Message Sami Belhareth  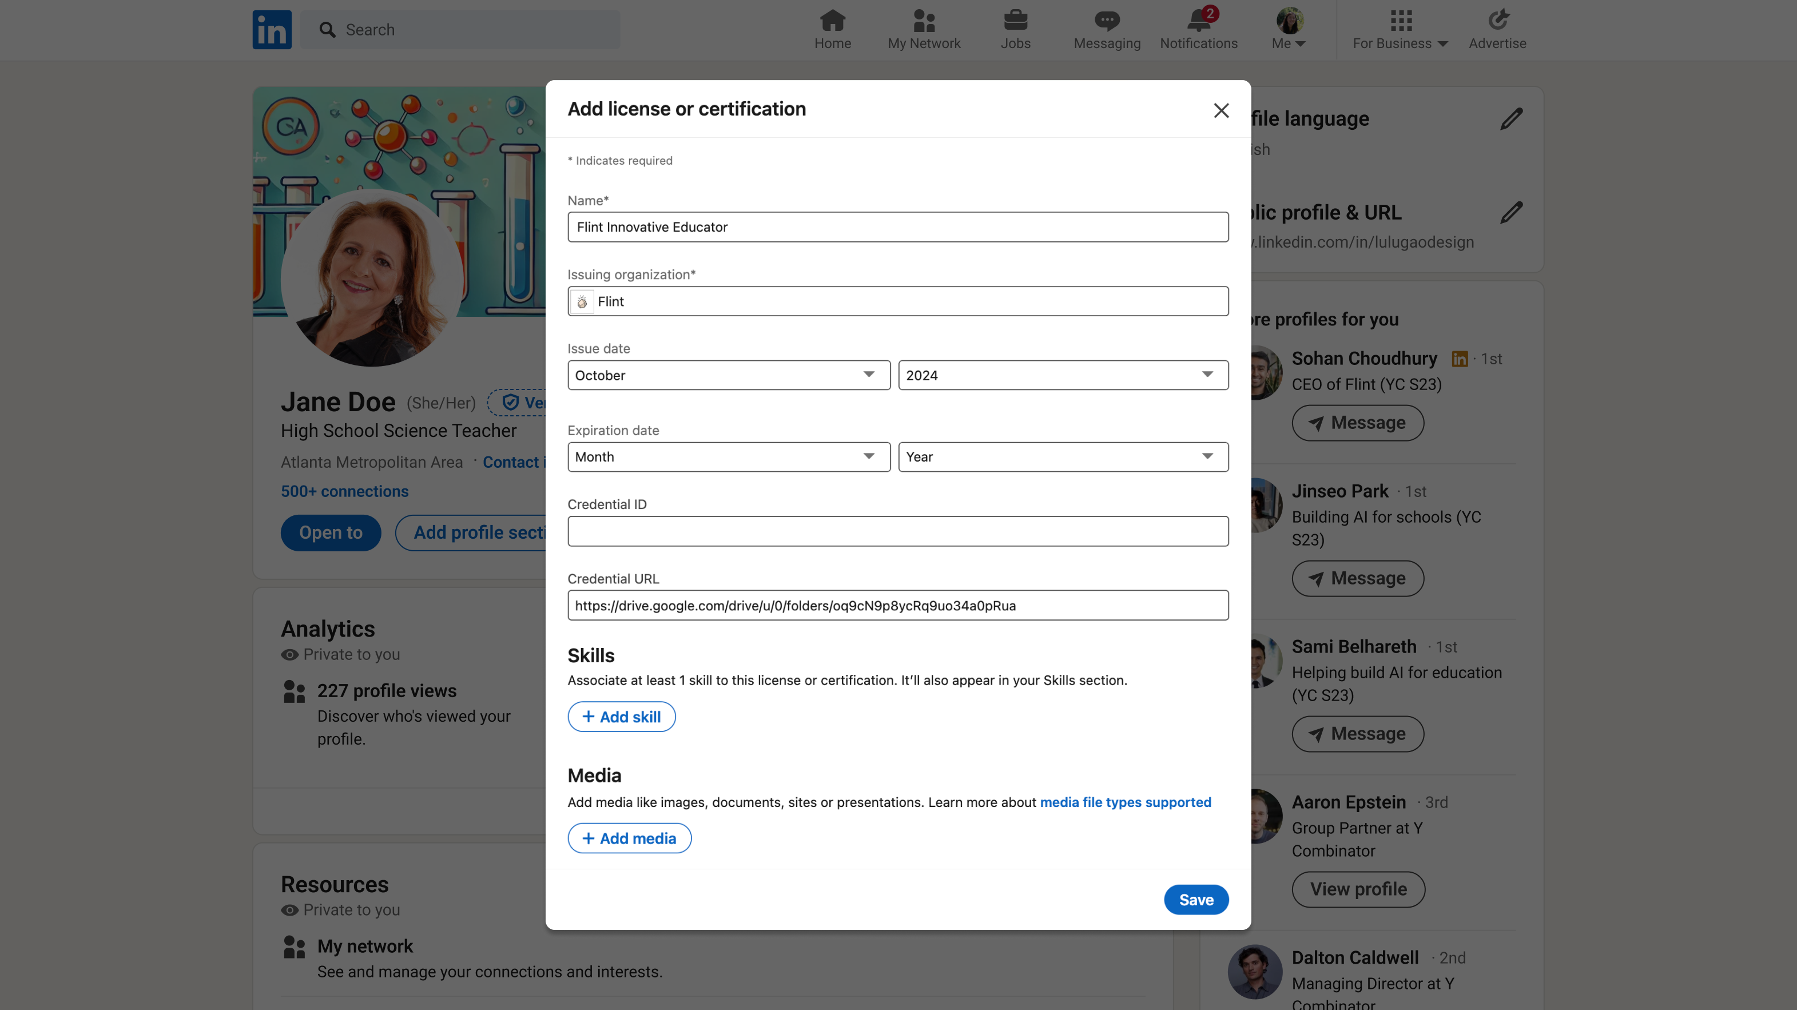pyautogui.click(x=1357, y=734)
